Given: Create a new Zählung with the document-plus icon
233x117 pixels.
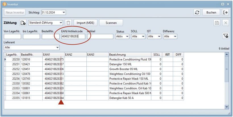Looking at the screenshot, I should 23,23.
